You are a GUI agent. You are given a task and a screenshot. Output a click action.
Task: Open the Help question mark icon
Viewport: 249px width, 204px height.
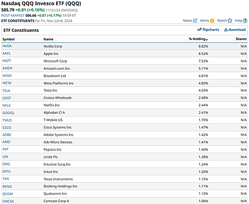[x=245, y=21]
